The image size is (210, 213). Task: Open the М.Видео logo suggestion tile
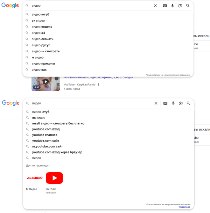[35, 178]
